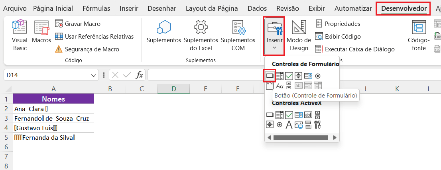Open Suplementos COM manager
Image resolution: width=441 pixels, height=170 pixels.
coord(238,36)
